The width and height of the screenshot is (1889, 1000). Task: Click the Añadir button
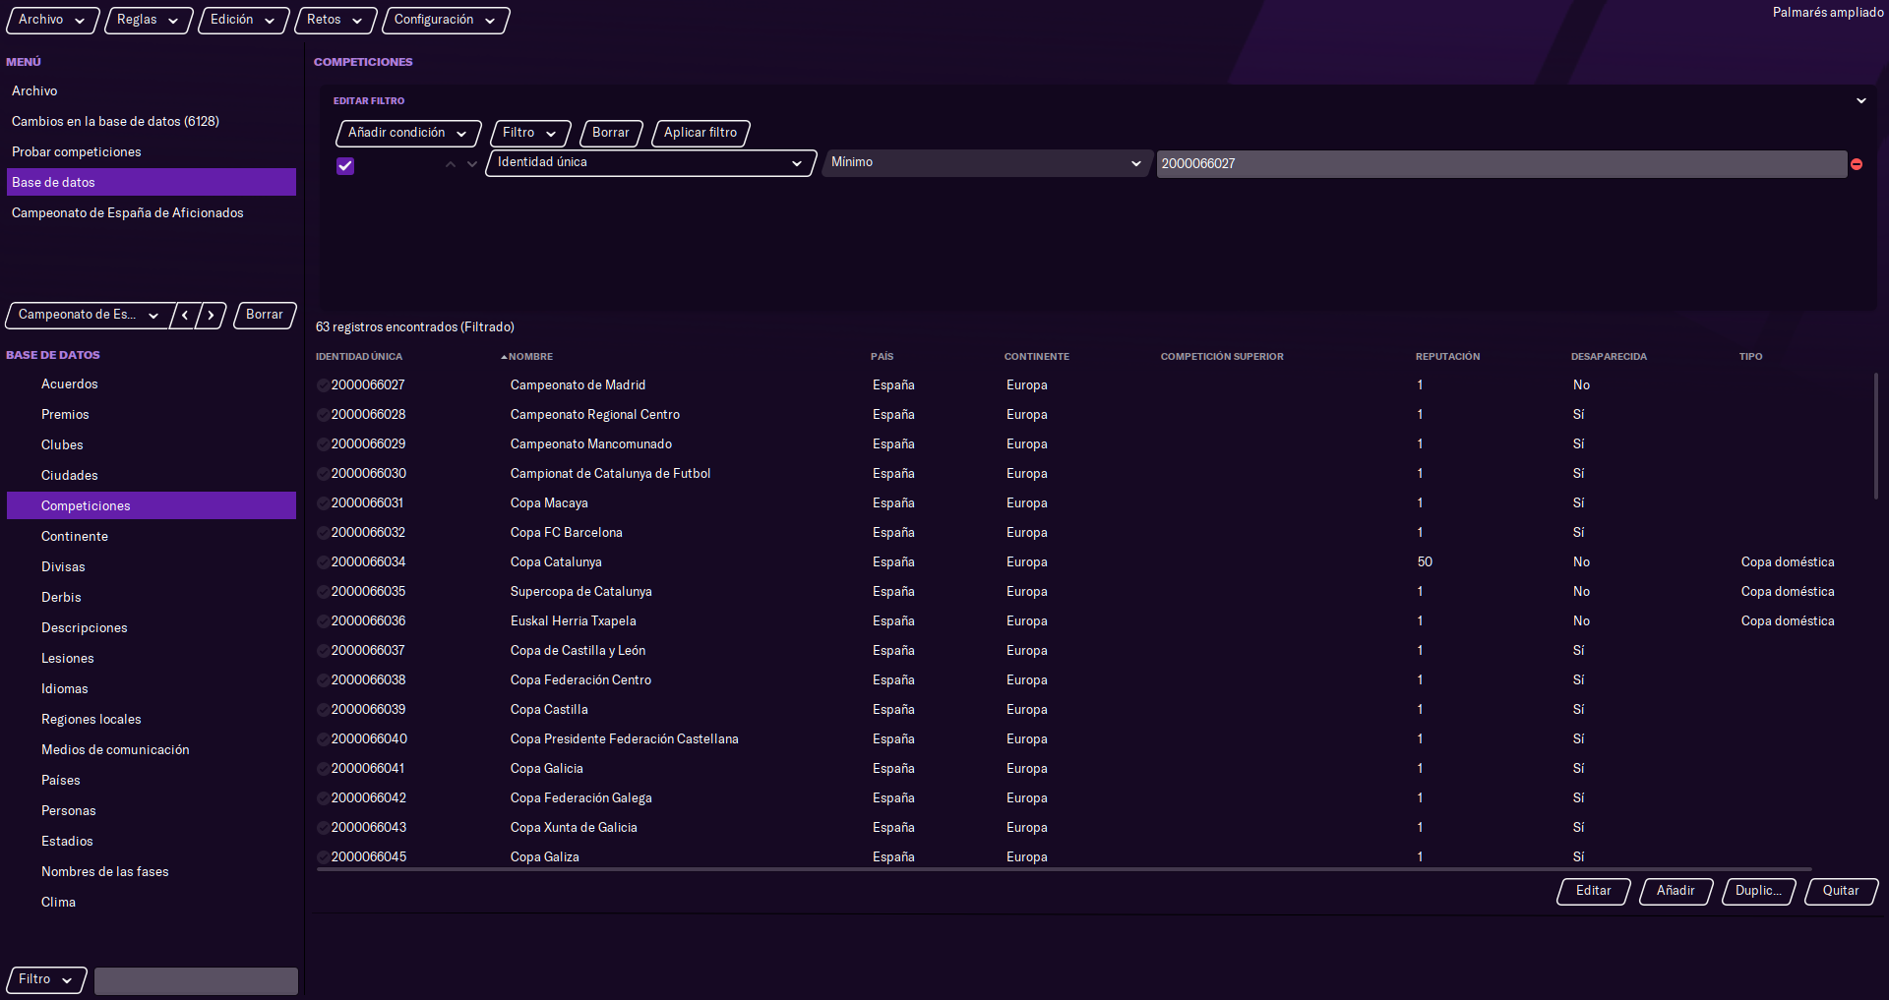coord(1676,891)
